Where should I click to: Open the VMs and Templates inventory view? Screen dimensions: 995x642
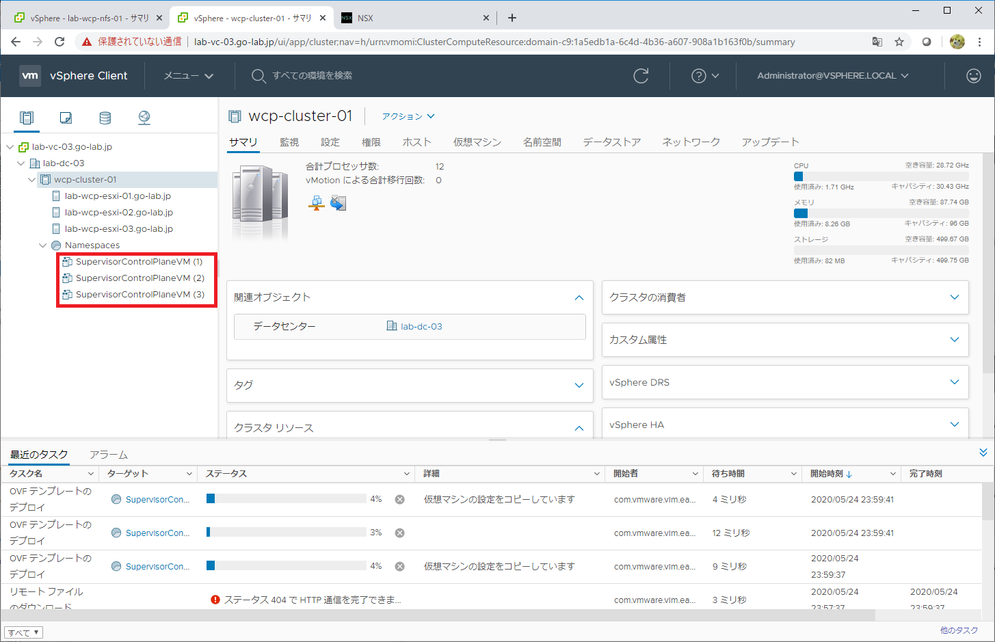[x=66, y=118]
